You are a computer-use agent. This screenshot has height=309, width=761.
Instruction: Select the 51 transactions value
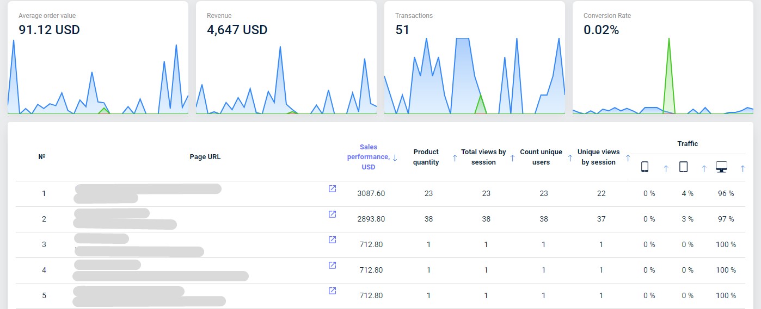click(x=402, y=30)
